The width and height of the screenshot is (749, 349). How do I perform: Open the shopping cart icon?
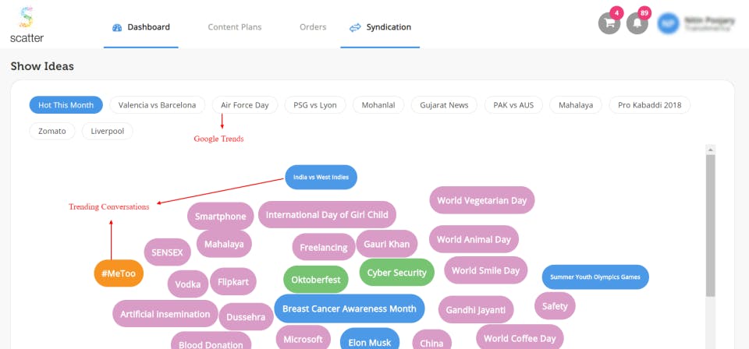[609, 23]
